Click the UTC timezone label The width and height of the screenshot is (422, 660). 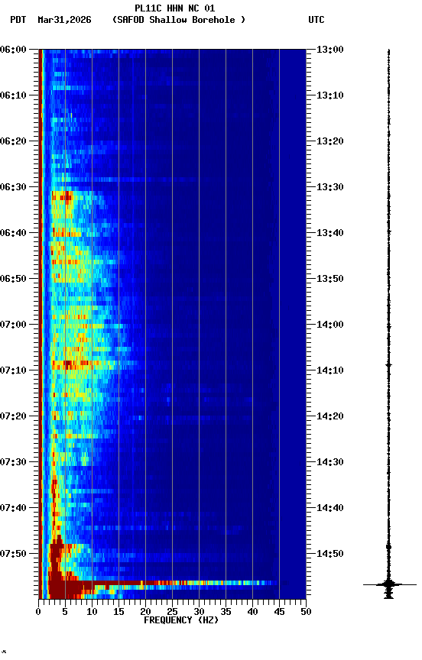click(316, 20)
